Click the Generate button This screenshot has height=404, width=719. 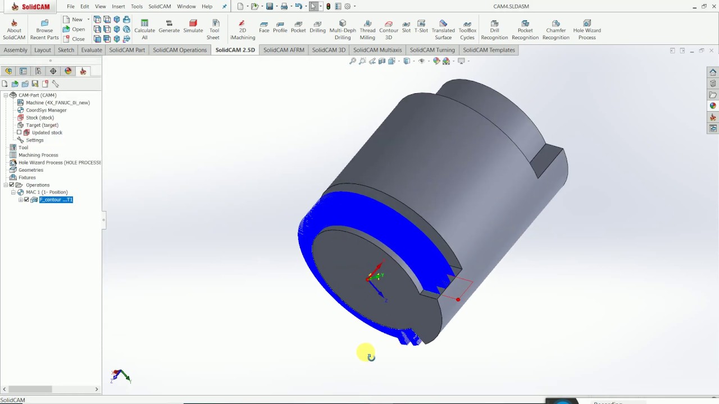[169, 26]
